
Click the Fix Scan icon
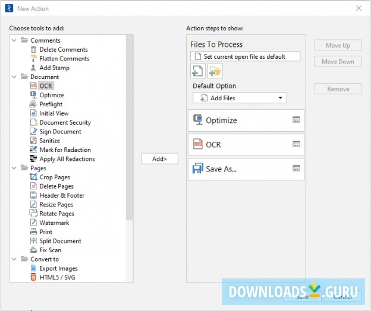coord(33,250)
